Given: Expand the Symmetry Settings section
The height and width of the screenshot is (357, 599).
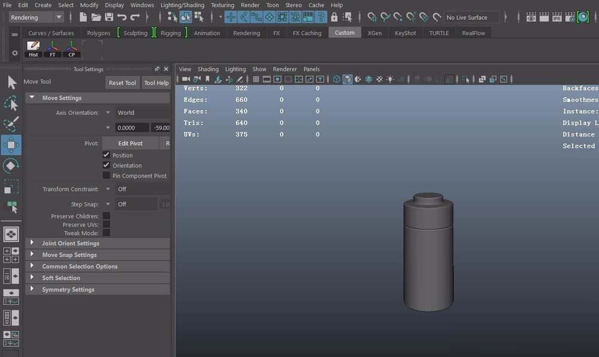Looking at the screenshot, I should (x=68, y=289).
